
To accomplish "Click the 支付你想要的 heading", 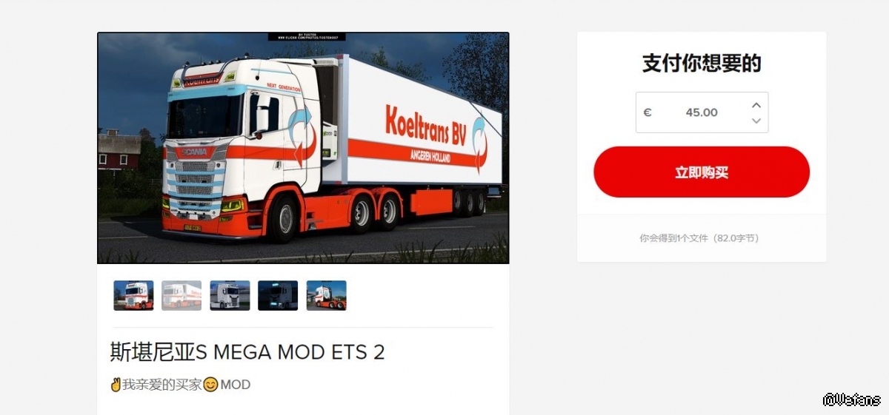I will [x=702, y=64].
